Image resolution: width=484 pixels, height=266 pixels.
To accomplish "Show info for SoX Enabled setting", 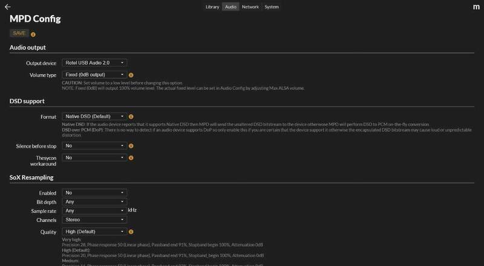I will click(x=131, y=192).
